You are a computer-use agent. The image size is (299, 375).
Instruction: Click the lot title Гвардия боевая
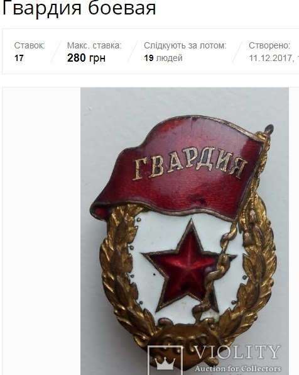[79, 8]
